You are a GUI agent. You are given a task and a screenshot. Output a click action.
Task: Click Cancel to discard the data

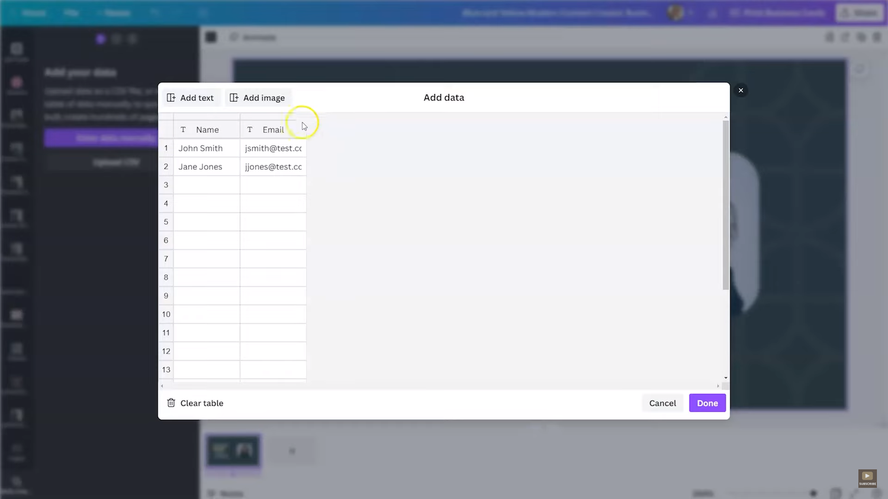[x=662, y=403]
